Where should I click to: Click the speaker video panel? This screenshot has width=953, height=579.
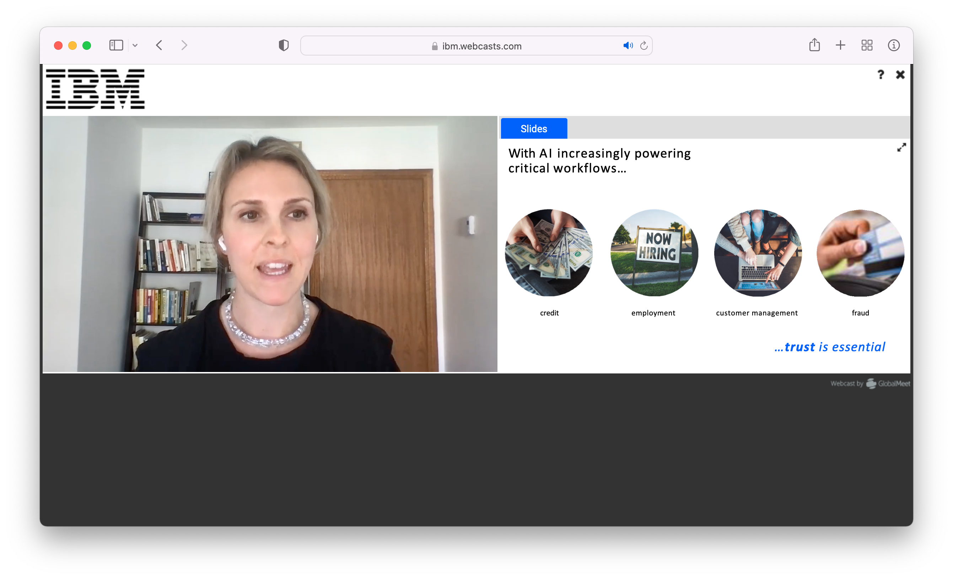point(270,244)
